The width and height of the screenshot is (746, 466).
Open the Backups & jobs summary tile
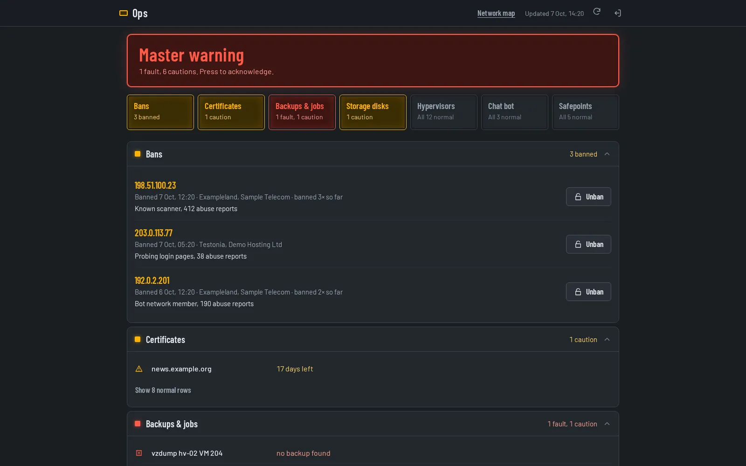[x=302, y=112]
